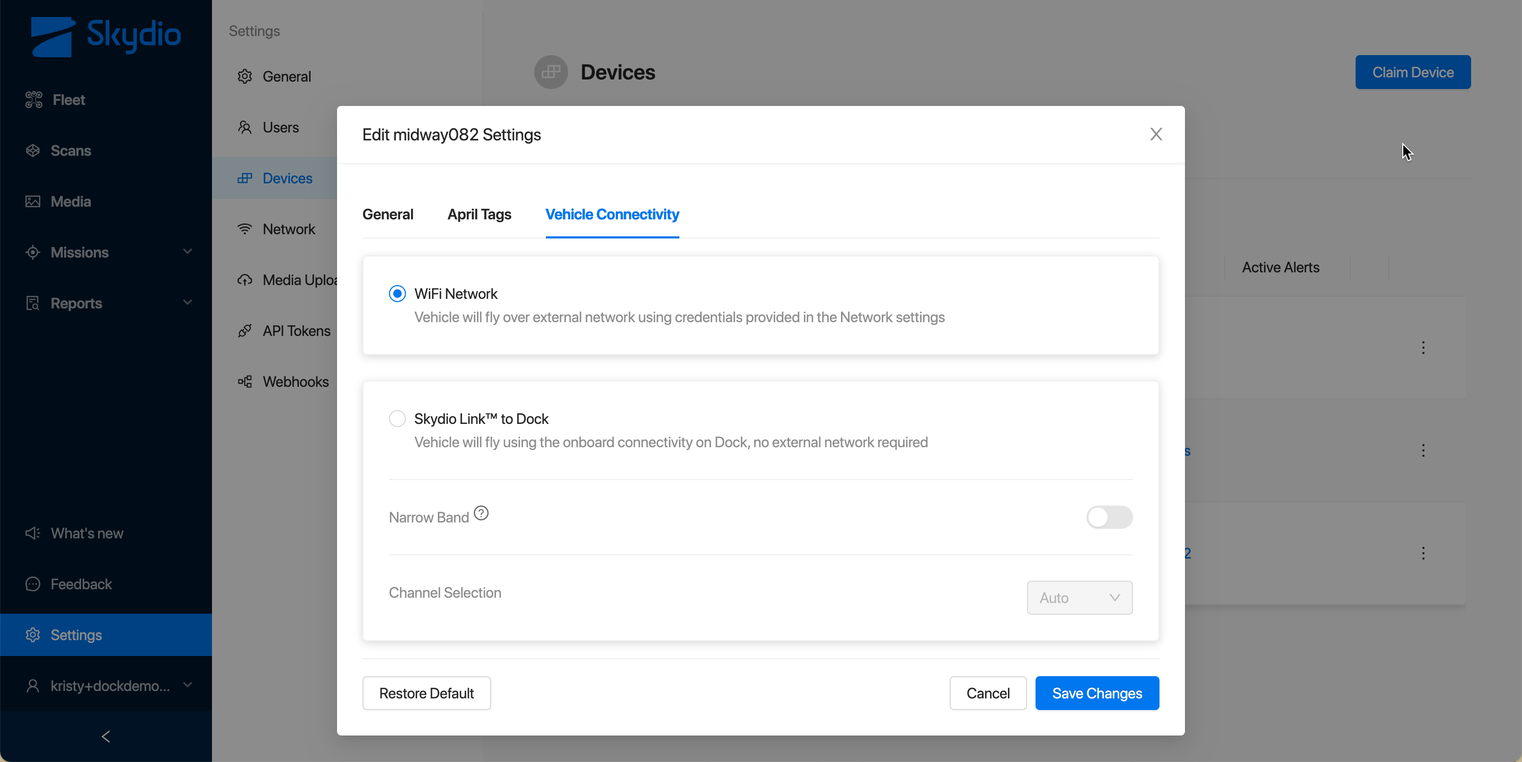Image resolution: width=1522 pixels, height=762 pixels.
Task: Click the What's new megaphone icon
Action: click(x=33, y=534)
